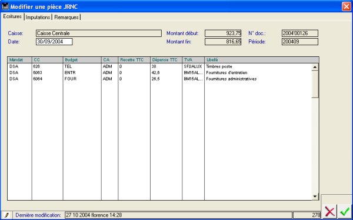Click CC cell 626
This screenshot has width=353, height=220.
coord(36,66)
